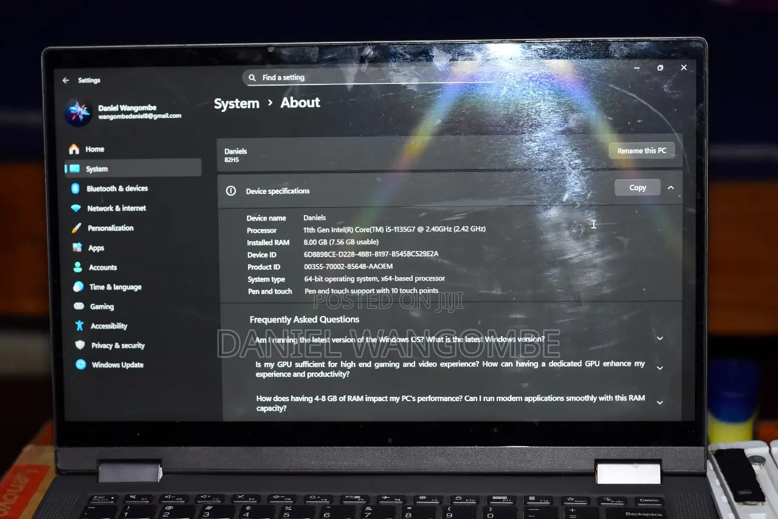This screenshot has width=778, height=519.
Task: Click the Installed RAM value 8.00 GB
Action: coord(341,242)
